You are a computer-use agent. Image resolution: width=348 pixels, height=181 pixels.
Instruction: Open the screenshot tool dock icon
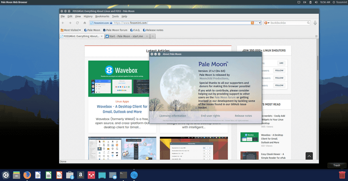tap(113, 175)
